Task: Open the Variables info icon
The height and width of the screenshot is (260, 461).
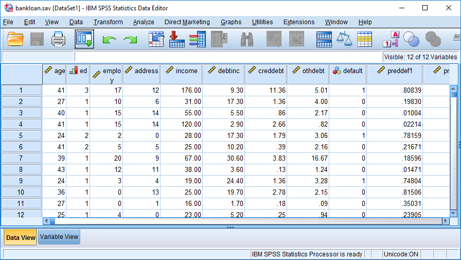Action: point(198,39)
